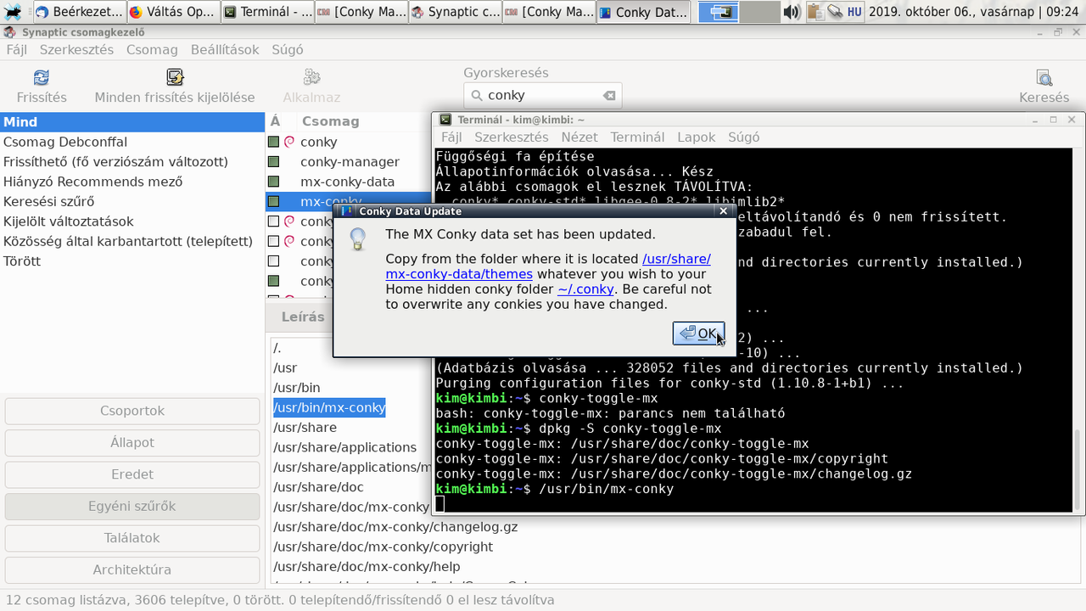This screenshot has width=1086, height=611.
Task: Click the Leírás tab in details pane
Action: 303,317
